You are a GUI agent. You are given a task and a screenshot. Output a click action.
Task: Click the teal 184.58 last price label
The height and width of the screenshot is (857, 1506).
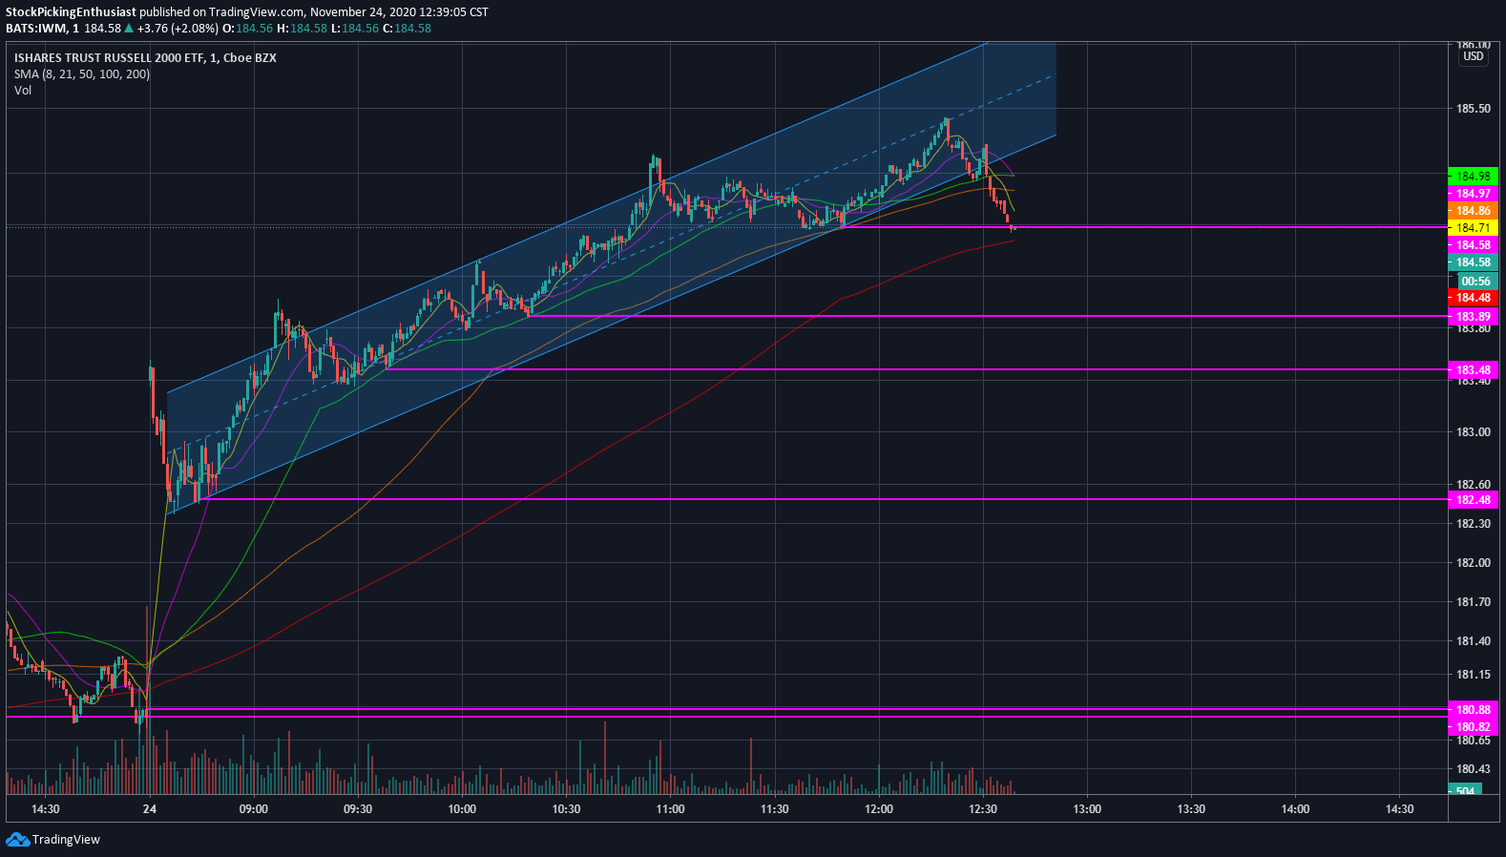[1473, 262]
